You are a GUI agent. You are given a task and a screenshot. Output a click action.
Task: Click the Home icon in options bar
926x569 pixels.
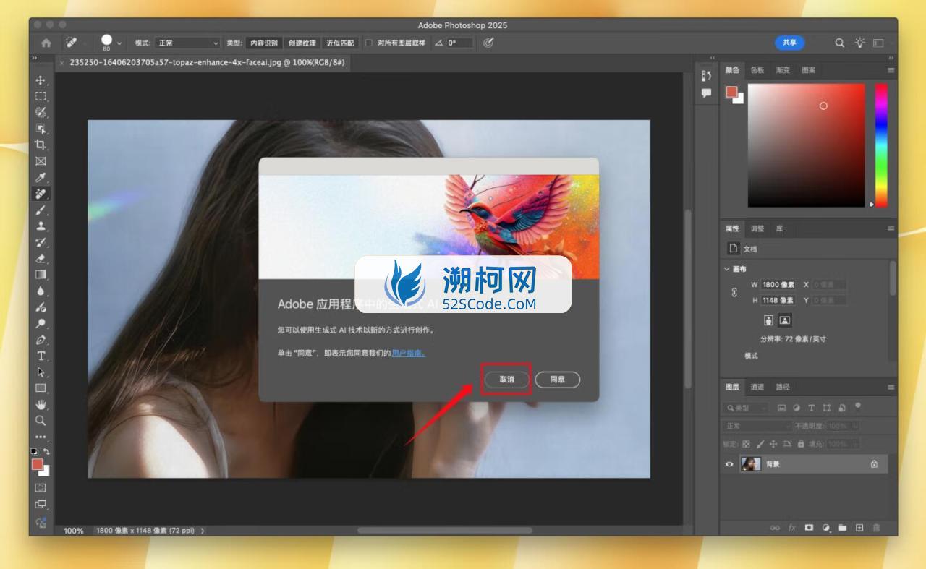(46, 43)
